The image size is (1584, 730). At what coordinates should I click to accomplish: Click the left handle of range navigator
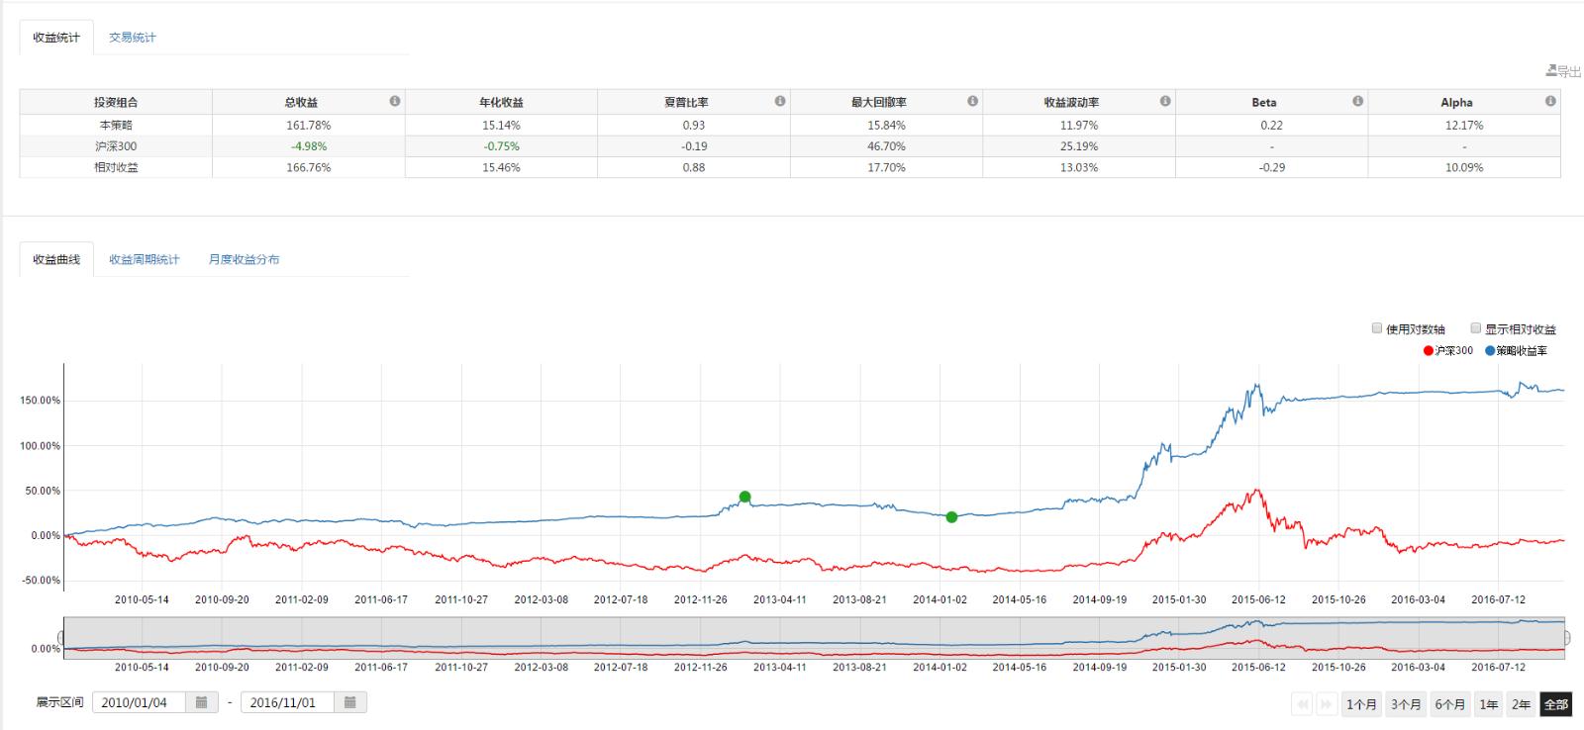(x=61, y=638)
